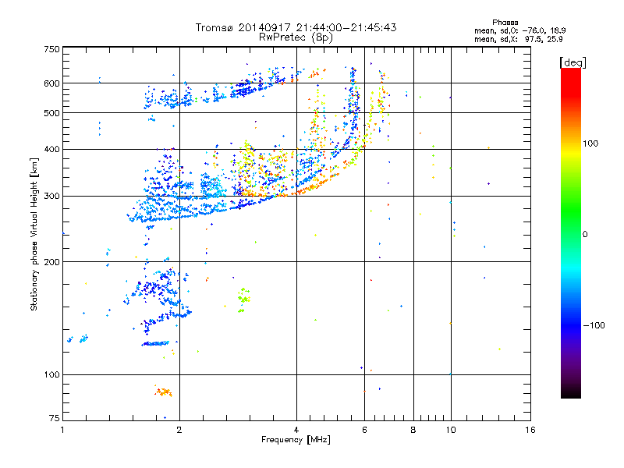The image size is (624, 468).
Task: Click the 'Frequency [MHz]' axis label
Action: pos(296,440)
